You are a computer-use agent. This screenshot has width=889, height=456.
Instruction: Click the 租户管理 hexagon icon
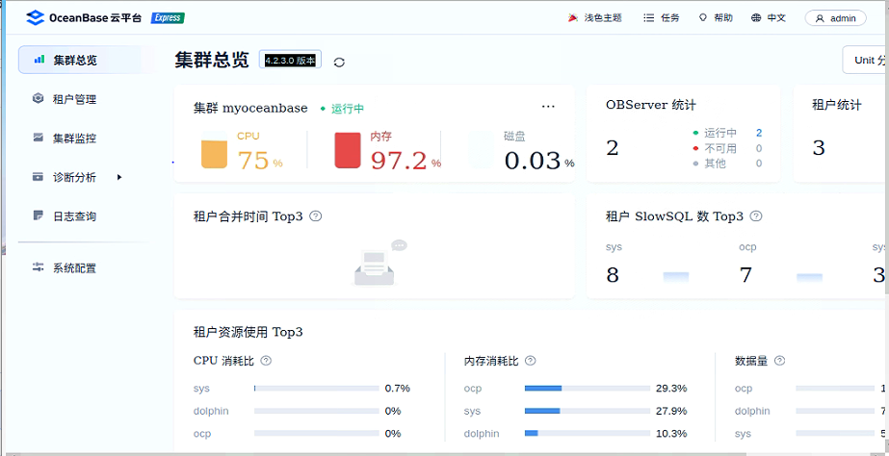pyautogui.click(x=38, y=98)
